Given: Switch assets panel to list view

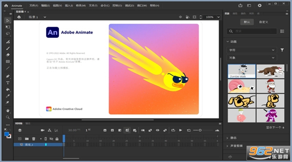Looking at the screenshot, I should tap(282, 31).
